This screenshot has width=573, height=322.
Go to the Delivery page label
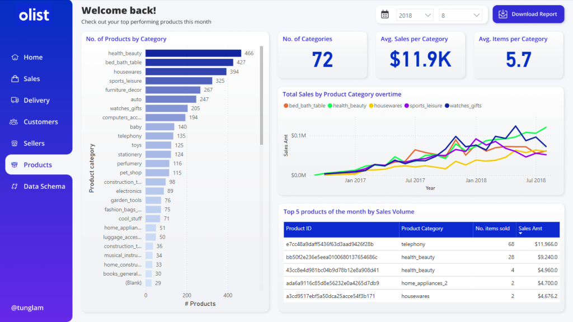pyautogui.click(x=36, y=101)
